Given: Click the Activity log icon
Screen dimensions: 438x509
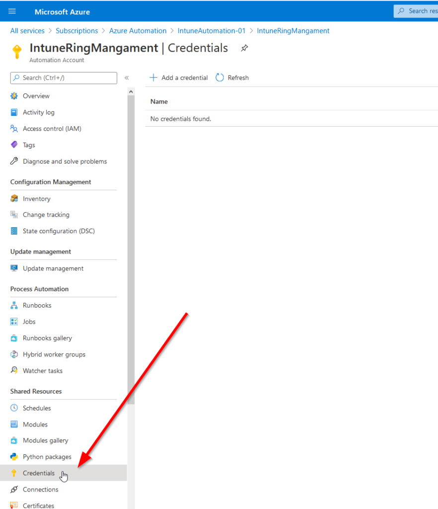Looking at the screenshot, I should coord(14,112).
